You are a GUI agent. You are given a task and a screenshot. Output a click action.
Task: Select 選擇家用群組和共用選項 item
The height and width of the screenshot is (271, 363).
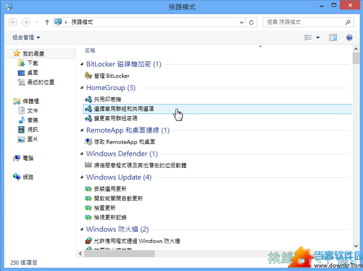click(217, 109)
